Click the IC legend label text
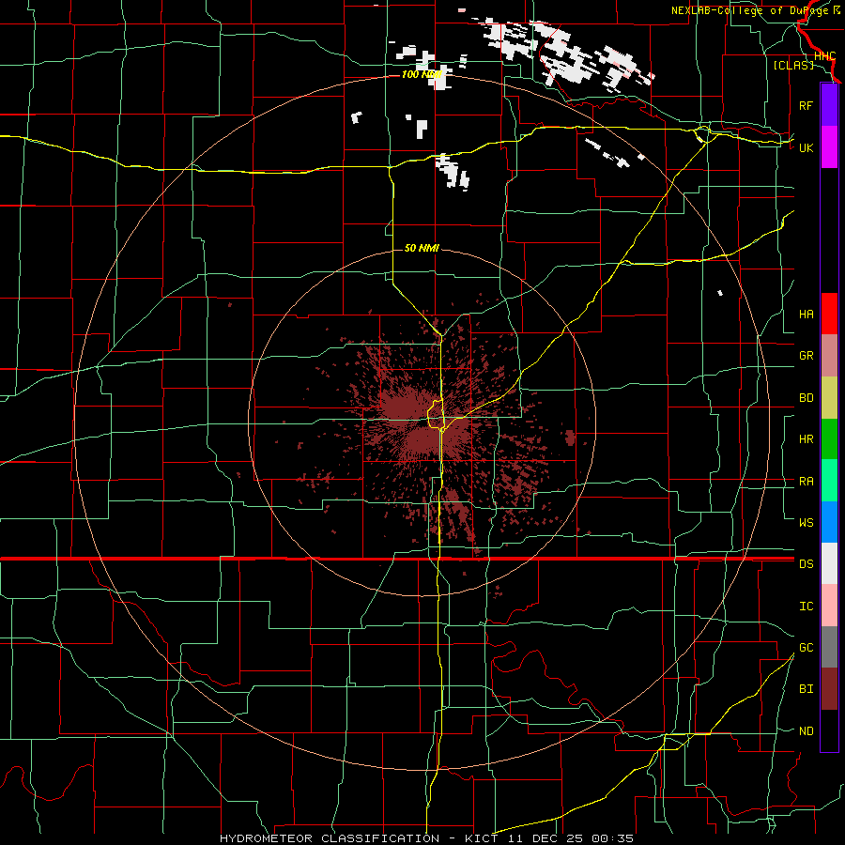Image resolution: width=845 pixels, height=845 pixels. click(x=806, y=607)
